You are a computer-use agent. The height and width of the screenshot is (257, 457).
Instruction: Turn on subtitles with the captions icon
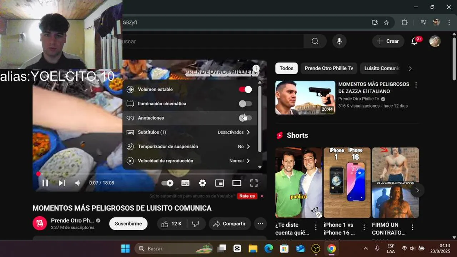coord(185,183)
